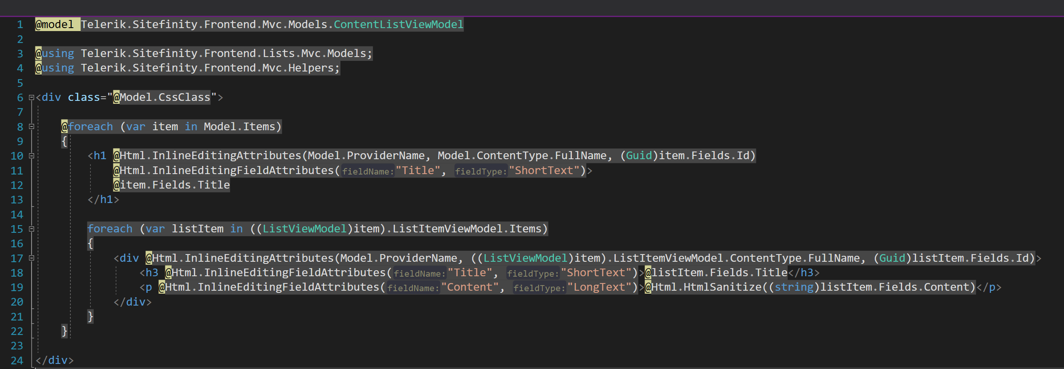
Task: Click the closing brace on line 22
Action: (64, 331)
